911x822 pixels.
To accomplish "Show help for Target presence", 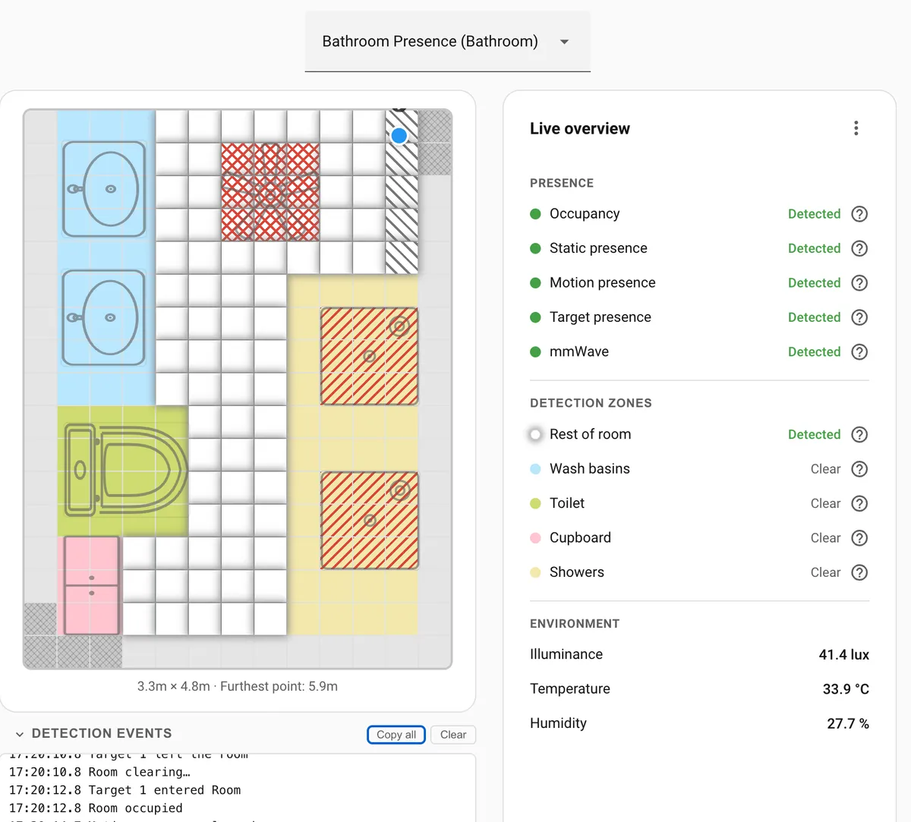I will click(x=859, y=317).
